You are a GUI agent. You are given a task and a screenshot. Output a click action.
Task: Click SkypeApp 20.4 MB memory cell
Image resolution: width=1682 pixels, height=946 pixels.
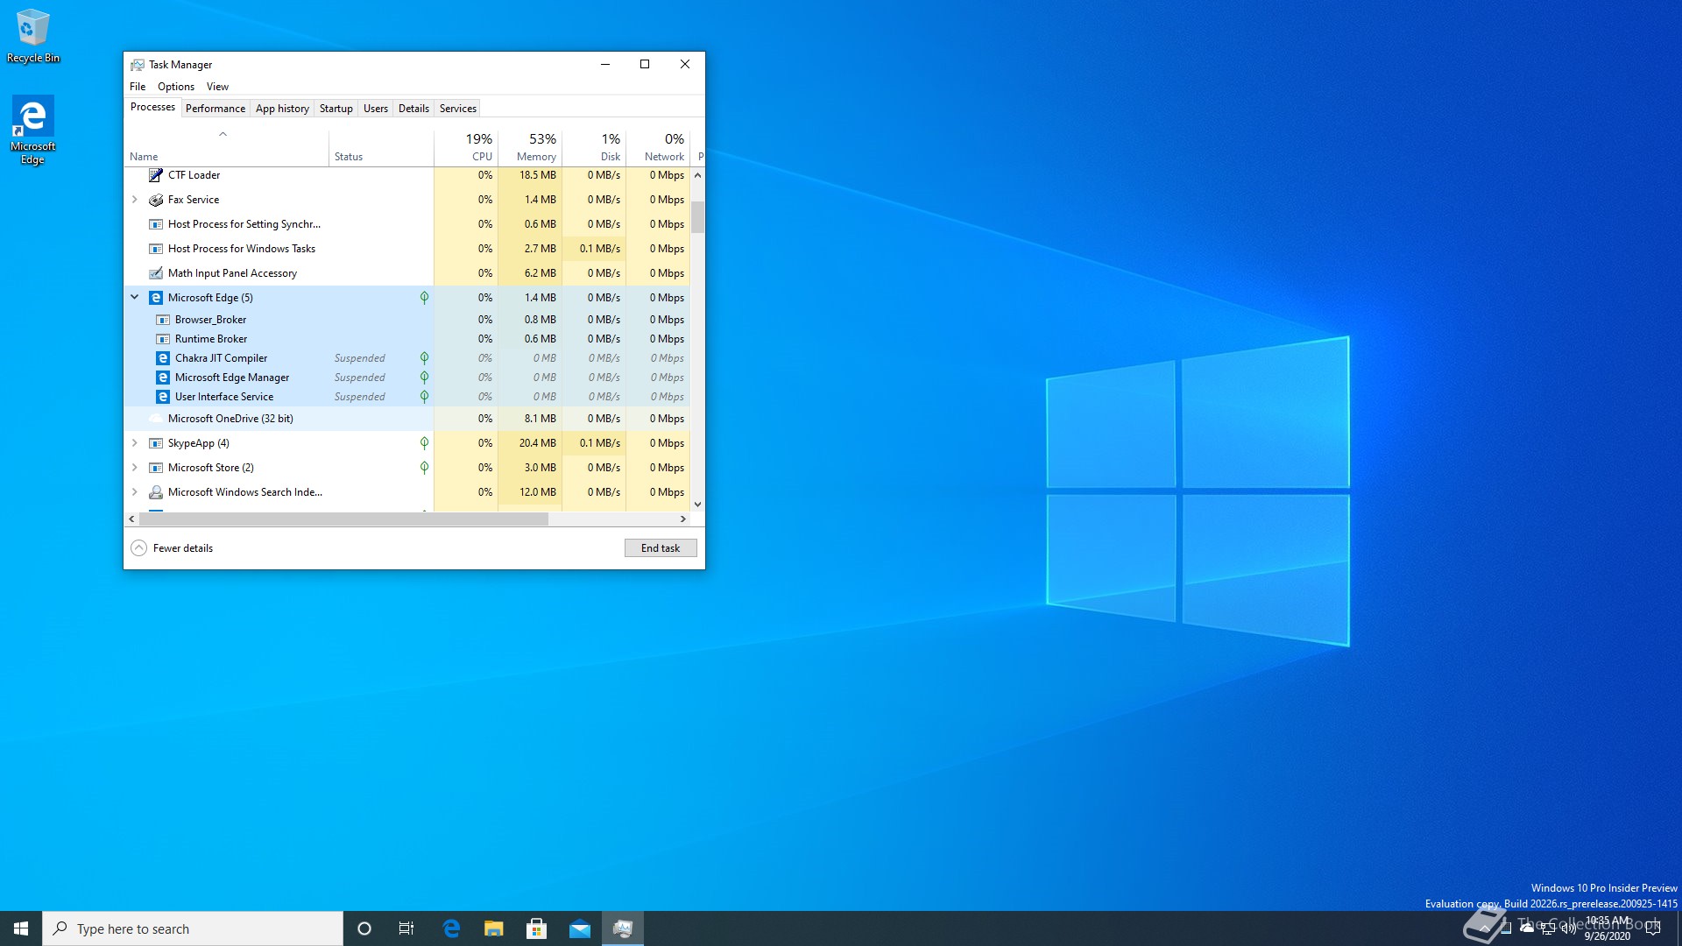point(530,443)
